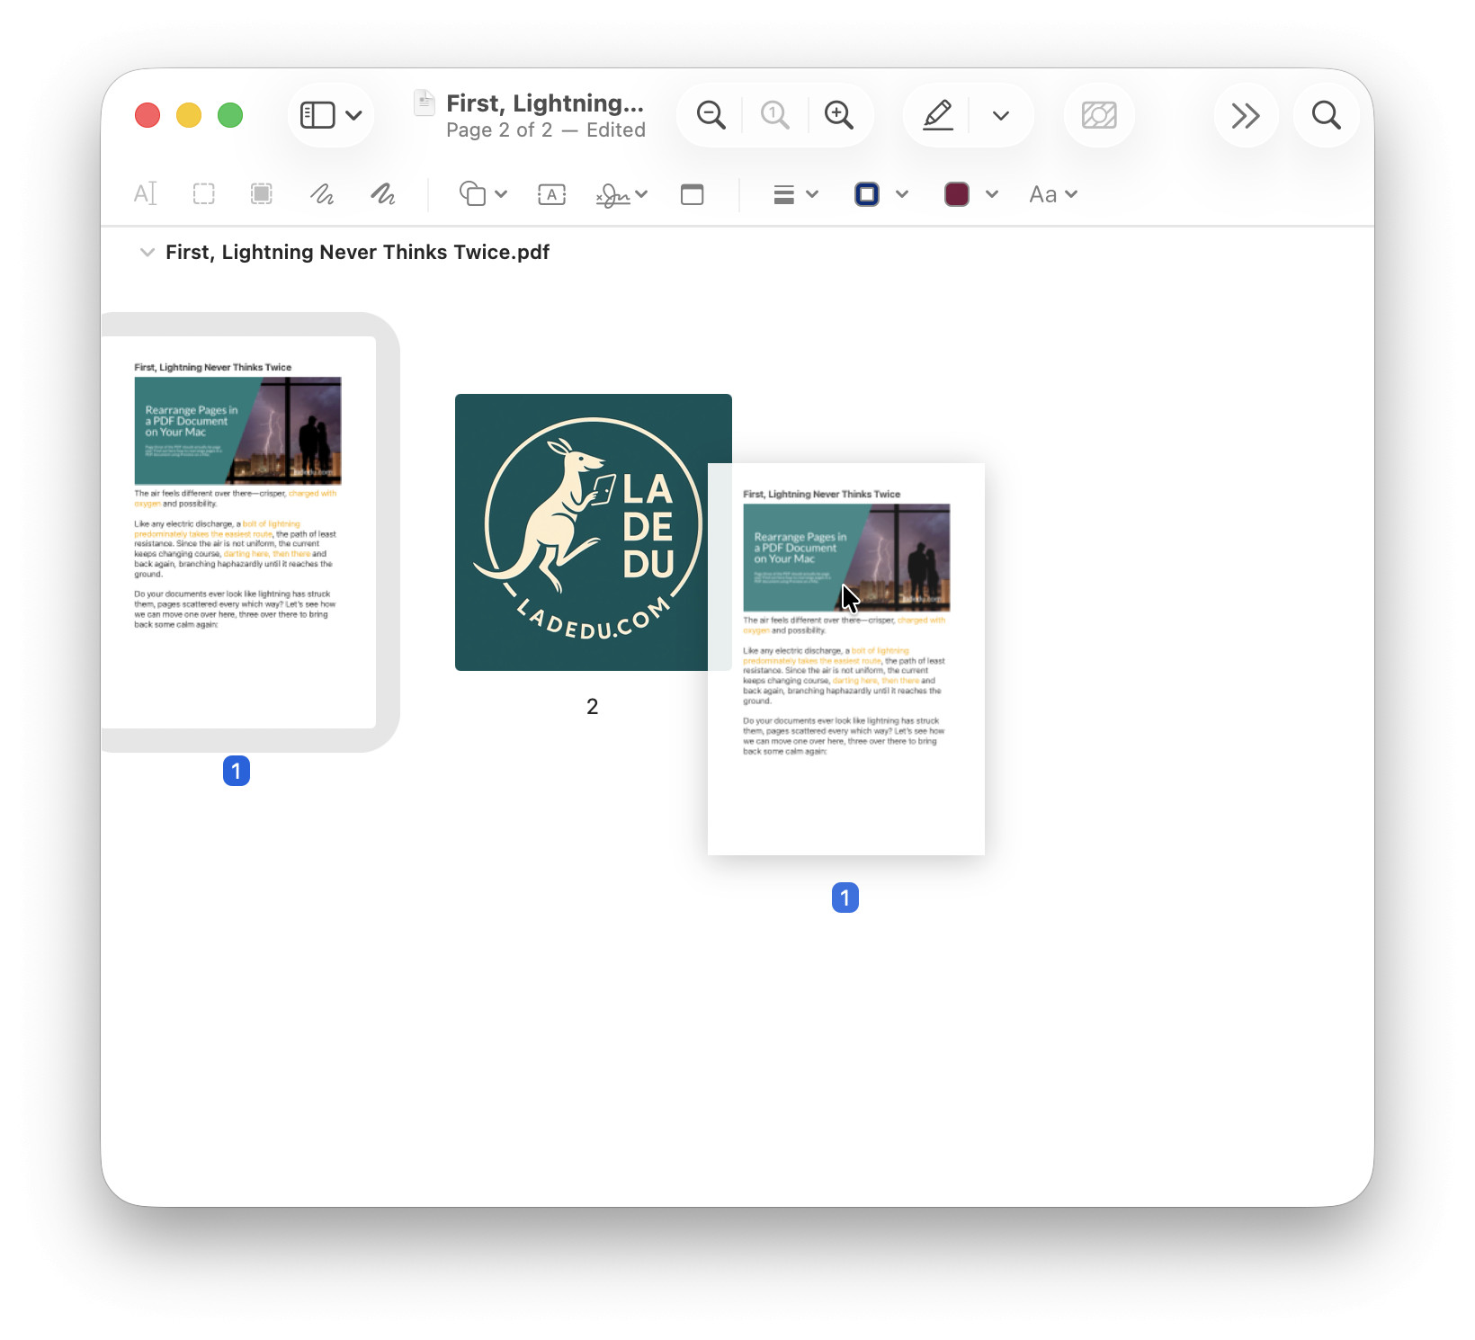Click the maroon Fill Color swatch
The image size is (1475, 1340).
(x=957, y=194)
